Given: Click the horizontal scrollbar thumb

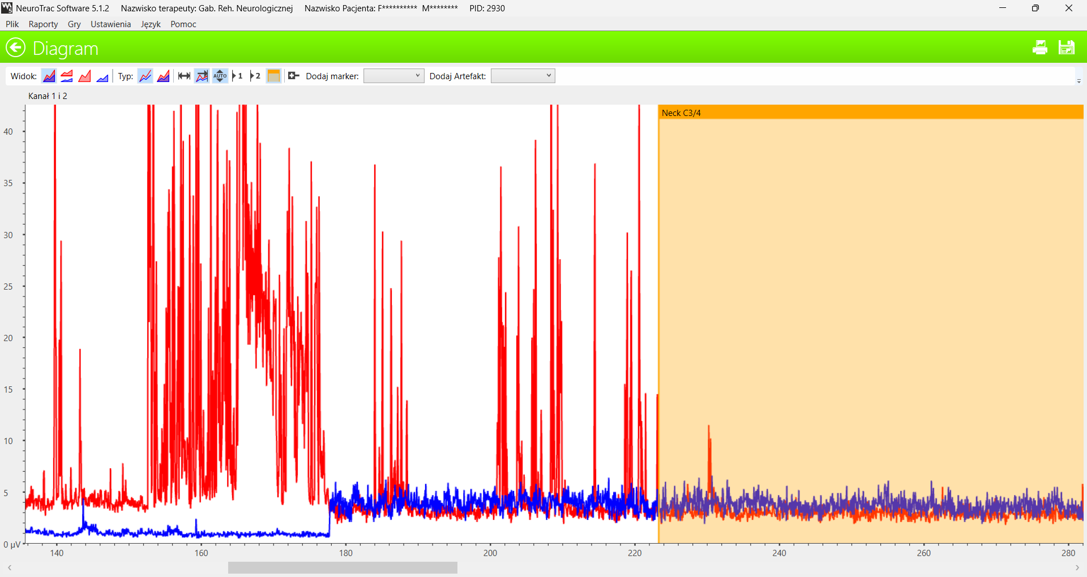Looking at the screenshot, I should 343,567.
